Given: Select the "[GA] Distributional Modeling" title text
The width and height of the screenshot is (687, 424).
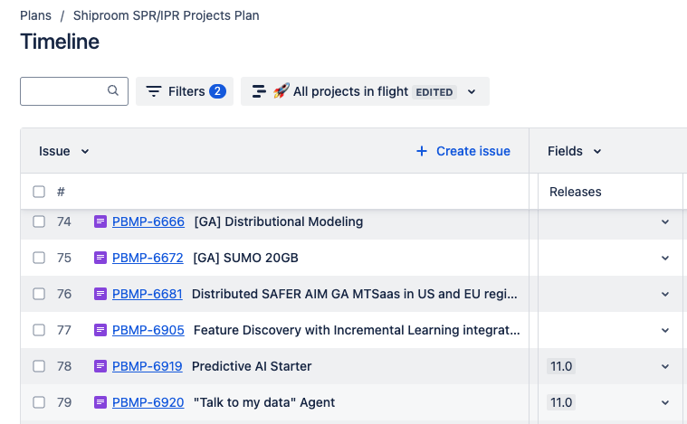Looking at the screenshot, I should point(279,221).
